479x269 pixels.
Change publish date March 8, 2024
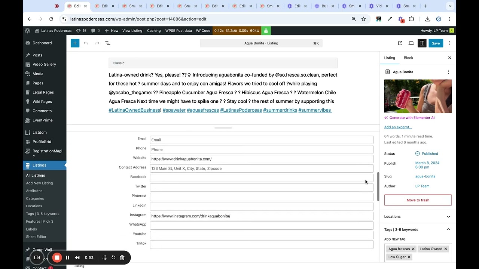pos(427,165)
